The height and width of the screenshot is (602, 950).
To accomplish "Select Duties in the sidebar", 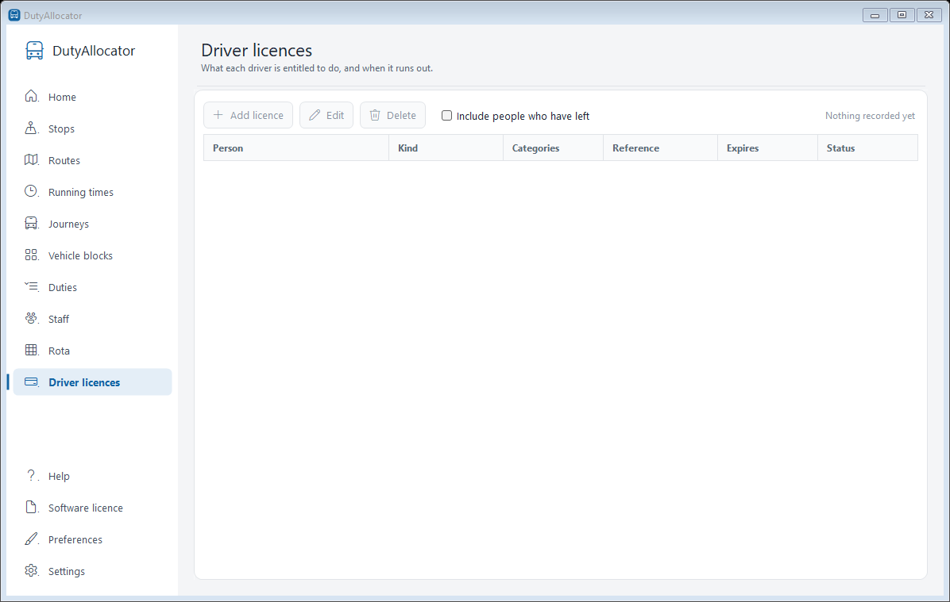I will (x=63, y=287).
